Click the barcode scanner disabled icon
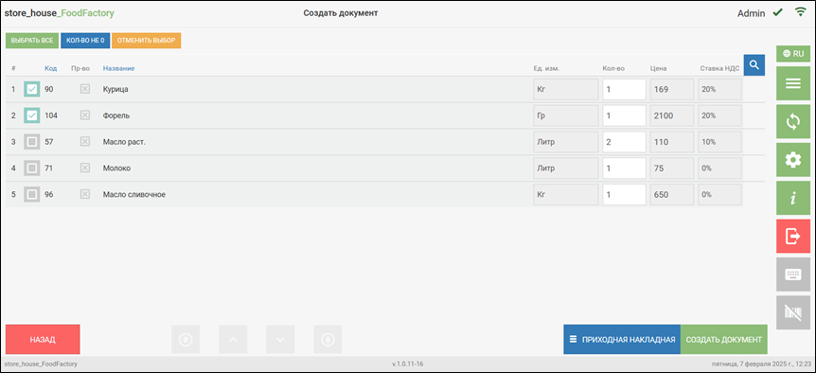 click(x=793, y=312)
